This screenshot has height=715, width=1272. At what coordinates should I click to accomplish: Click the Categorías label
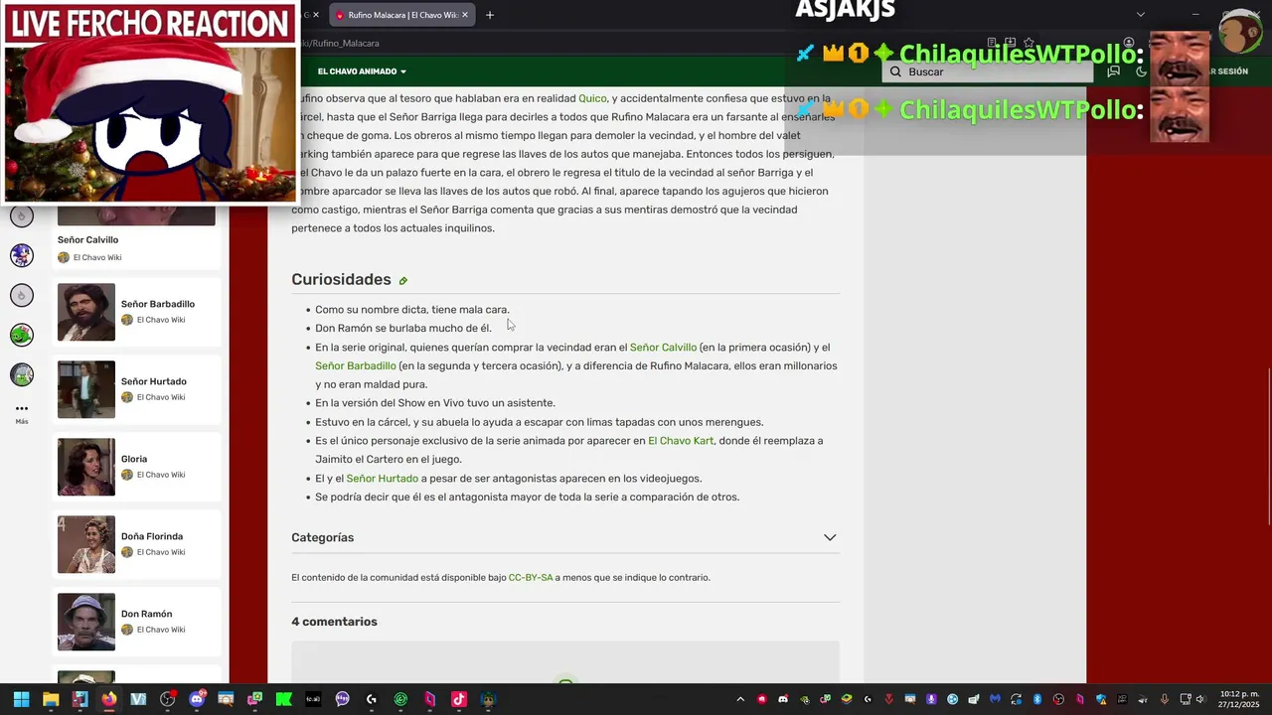click(x=322, y=537)
